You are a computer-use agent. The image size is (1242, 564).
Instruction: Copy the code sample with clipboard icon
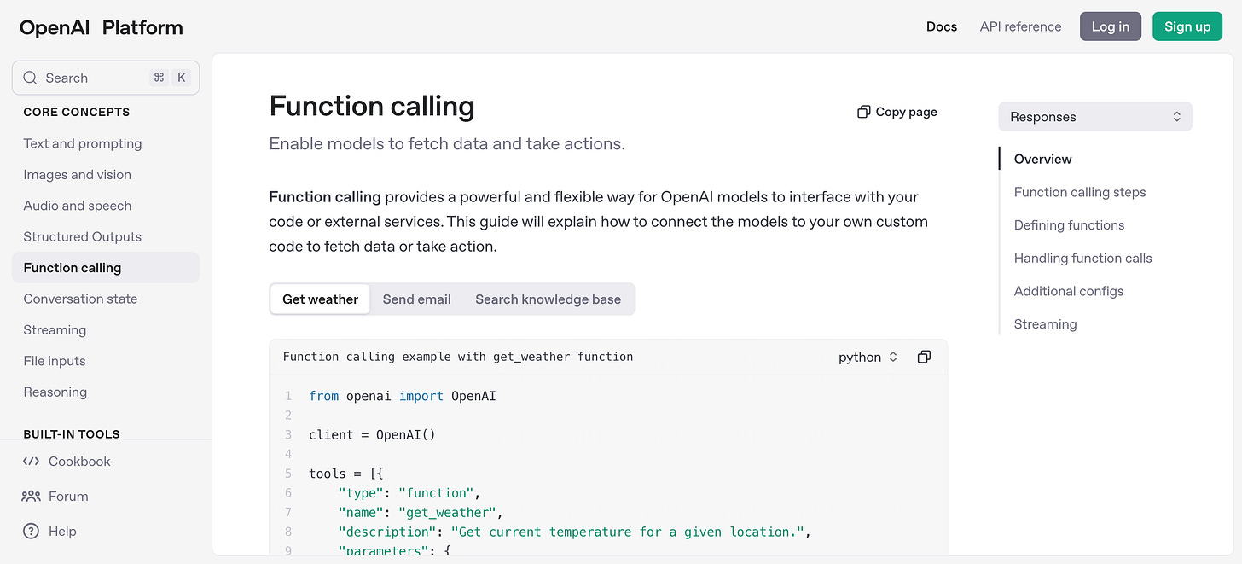(924, 357)
